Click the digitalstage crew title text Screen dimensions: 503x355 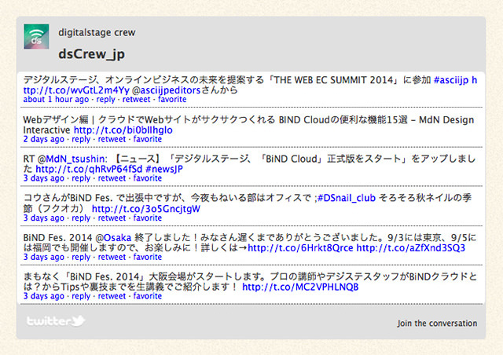click(97, 32)
